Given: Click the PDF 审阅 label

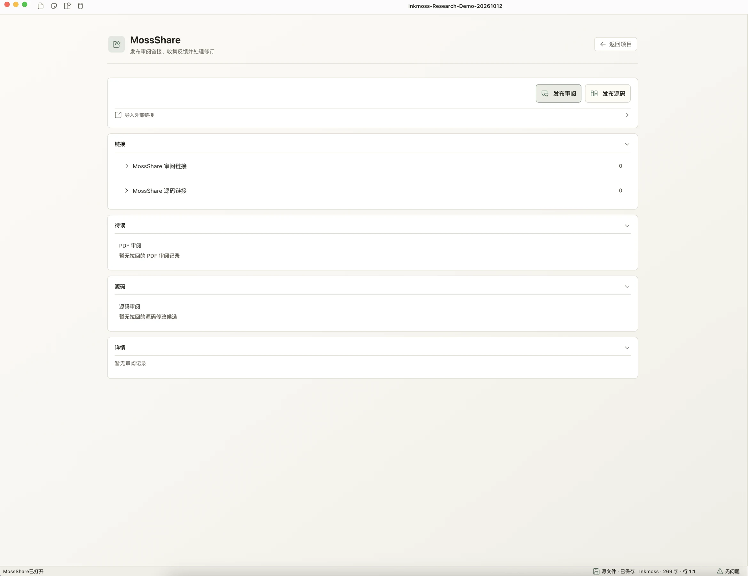Looking at the screenshot, I should 130,246.
